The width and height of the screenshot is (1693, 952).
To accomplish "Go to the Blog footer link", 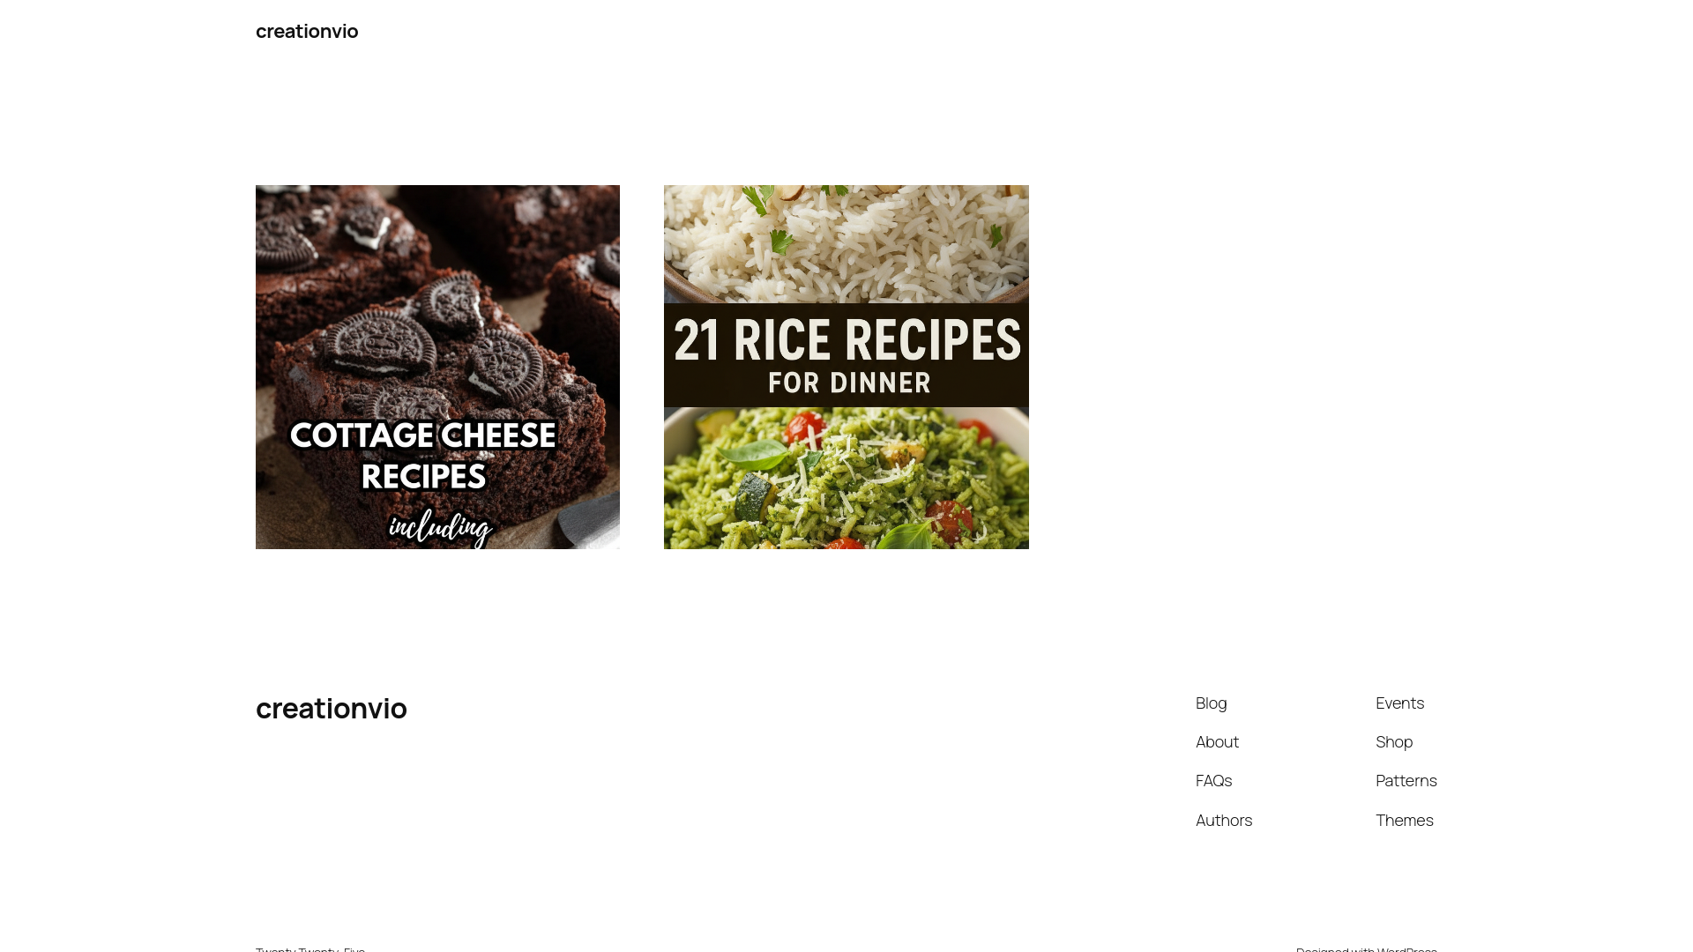I will [1212, 703].
